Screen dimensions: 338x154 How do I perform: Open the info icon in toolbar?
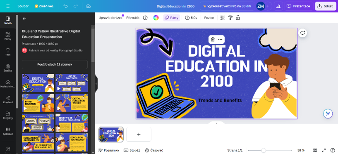click(x=145, y=18)
